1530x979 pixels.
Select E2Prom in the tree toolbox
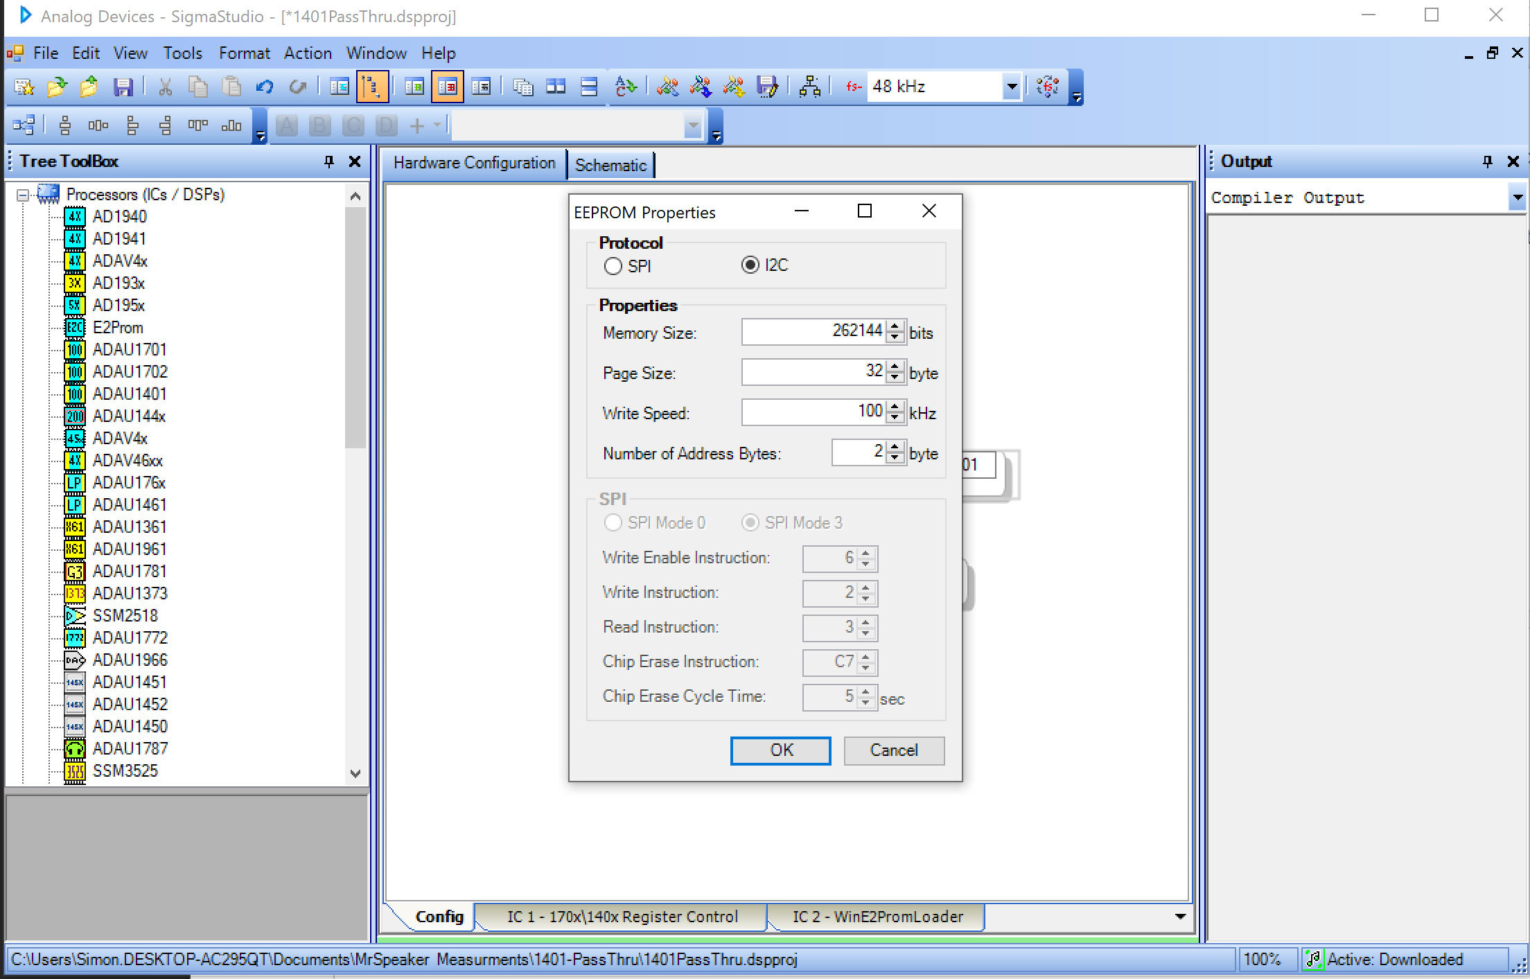118,328
